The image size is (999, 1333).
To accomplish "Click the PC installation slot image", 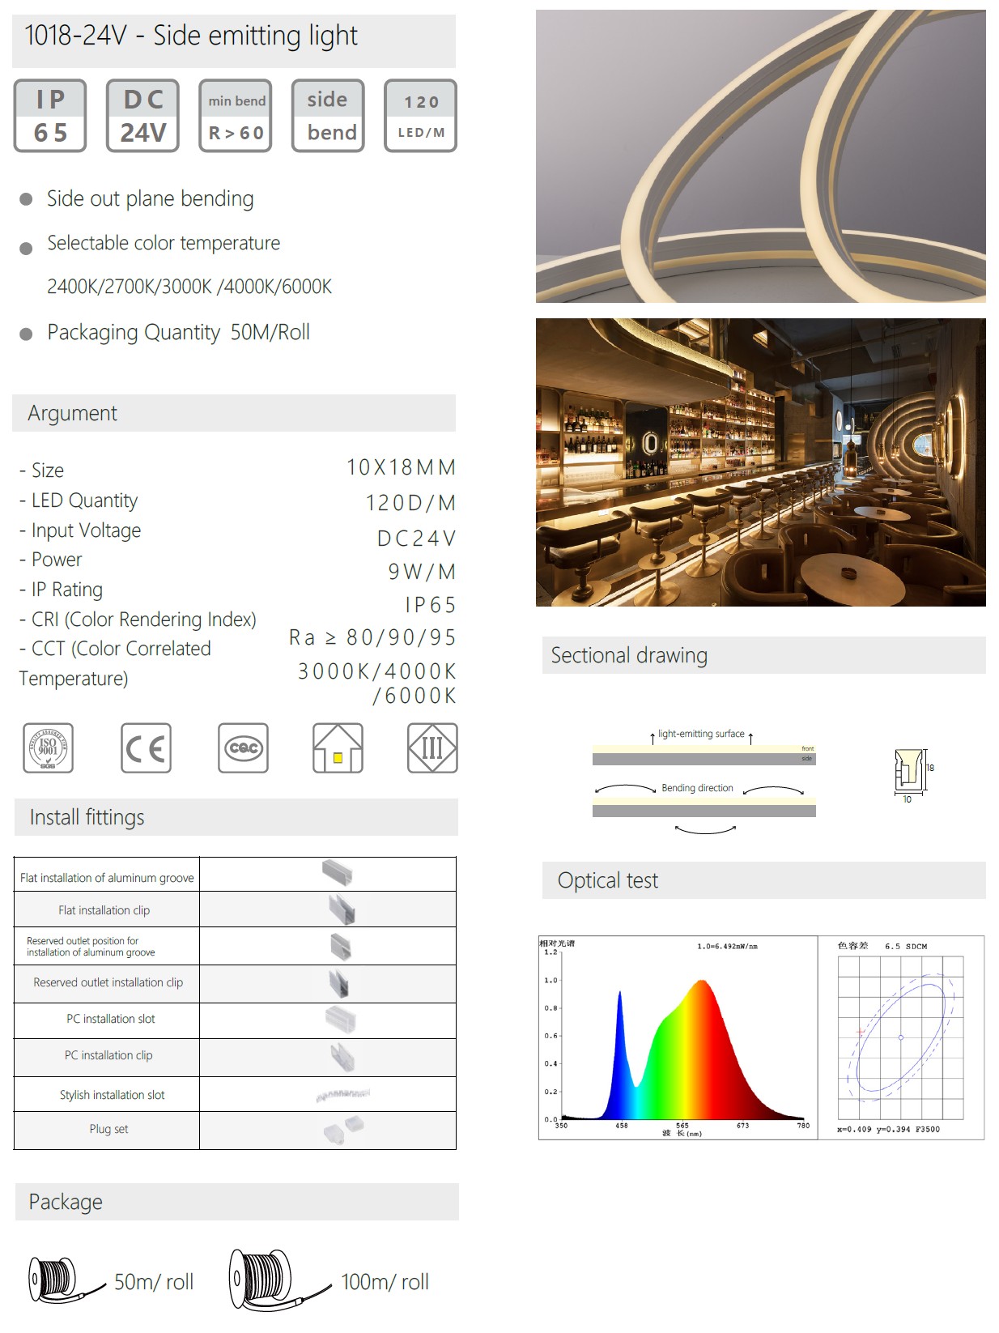I will click(x=341, y=1018).
